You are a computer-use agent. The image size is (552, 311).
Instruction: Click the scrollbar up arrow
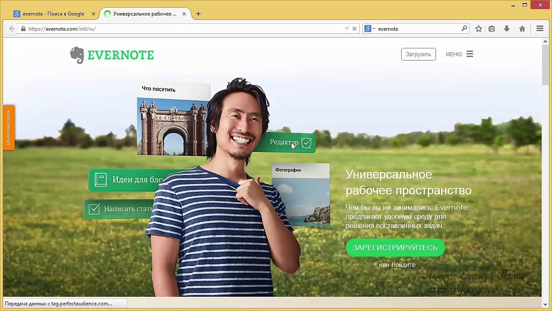546,41
